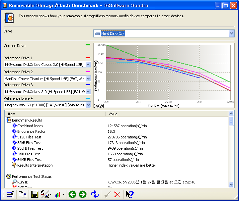Image resolution: width=239 pixels, height=201 pixels.
Task: Open the bar chart options icon
Action: [58, 195]
